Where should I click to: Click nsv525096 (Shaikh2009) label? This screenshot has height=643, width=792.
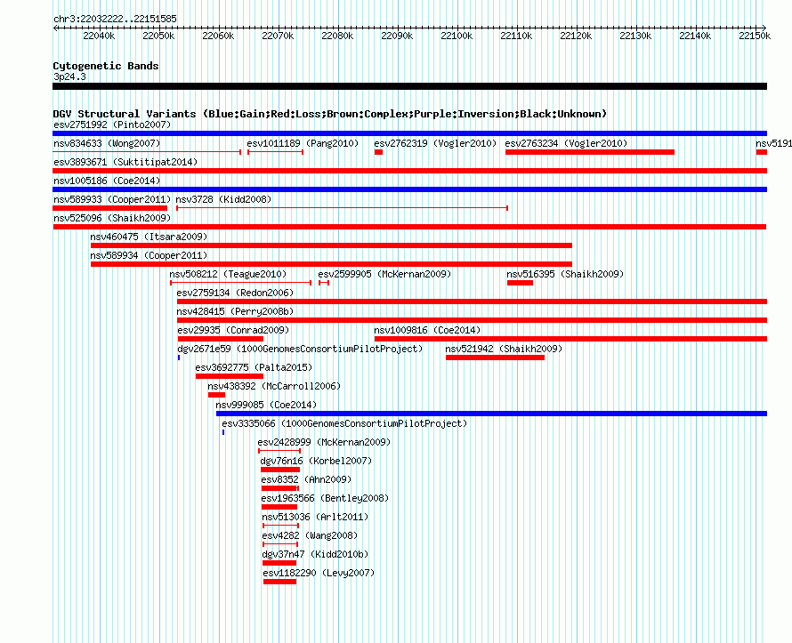112,218
